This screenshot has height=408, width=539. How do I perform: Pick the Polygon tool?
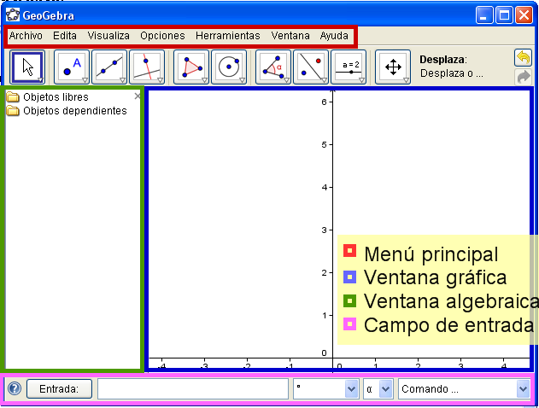tap(191, 67)
